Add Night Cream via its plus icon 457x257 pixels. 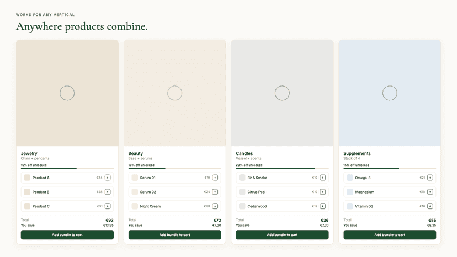(x=215, y=206)
